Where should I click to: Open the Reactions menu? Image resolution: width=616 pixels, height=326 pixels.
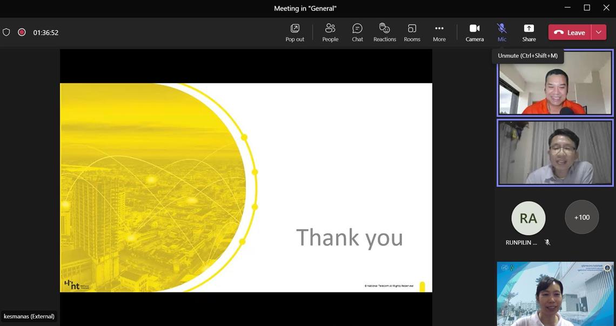pos(384,32)
